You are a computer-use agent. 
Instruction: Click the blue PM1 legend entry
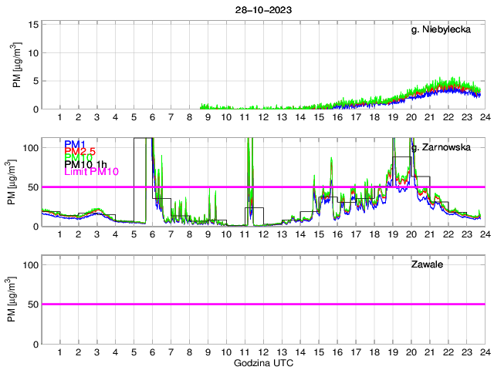[75, 144]
